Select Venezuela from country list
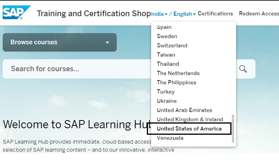 point(170,138)
